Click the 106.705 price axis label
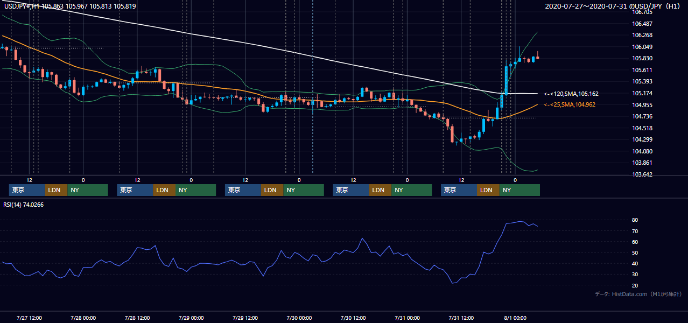This screenshot has width=688, height=323. click(x=642, y=12)
